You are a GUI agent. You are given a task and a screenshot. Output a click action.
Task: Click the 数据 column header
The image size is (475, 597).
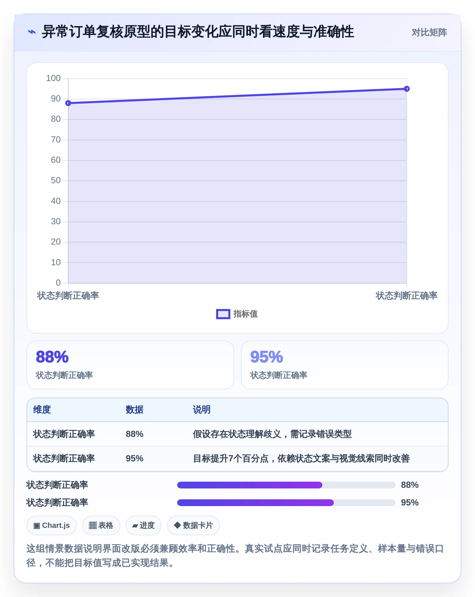tap(134, 410)
